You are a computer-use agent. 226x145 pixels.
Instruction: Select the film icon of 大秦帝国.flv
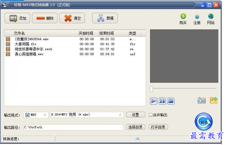(8, 44)
